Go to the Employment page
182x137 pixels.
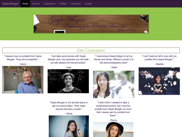(50, 4)
